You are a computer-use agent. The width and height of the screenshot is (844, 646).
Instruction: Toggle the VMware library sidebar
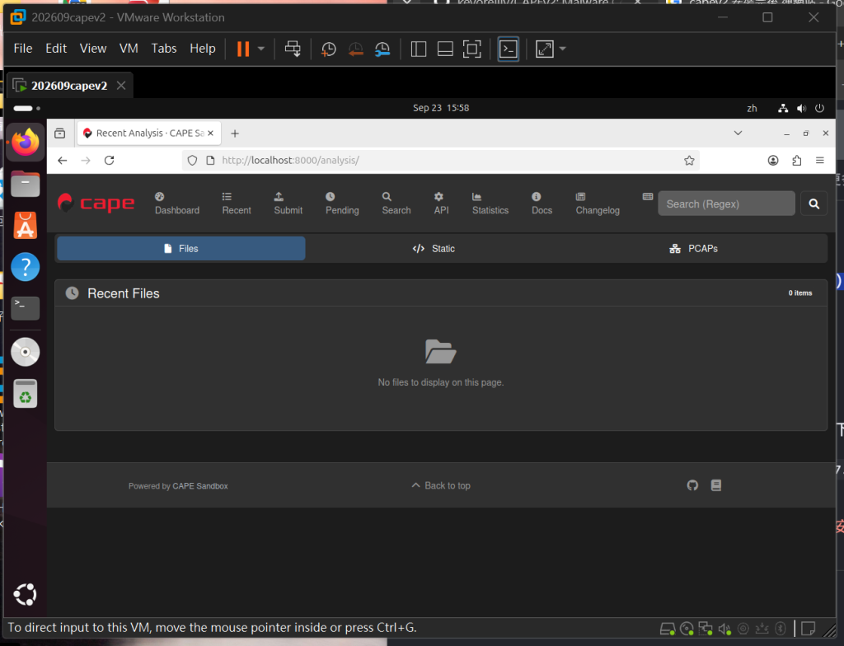point(418,49)
